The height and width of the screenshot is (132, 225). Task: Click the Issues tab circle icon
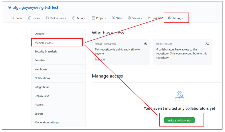pos(30,18)
